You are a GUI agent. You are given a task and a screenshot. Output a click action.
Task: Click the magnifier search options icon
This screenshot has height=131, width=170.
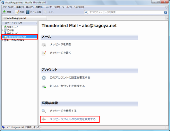[x=86, y=12]
